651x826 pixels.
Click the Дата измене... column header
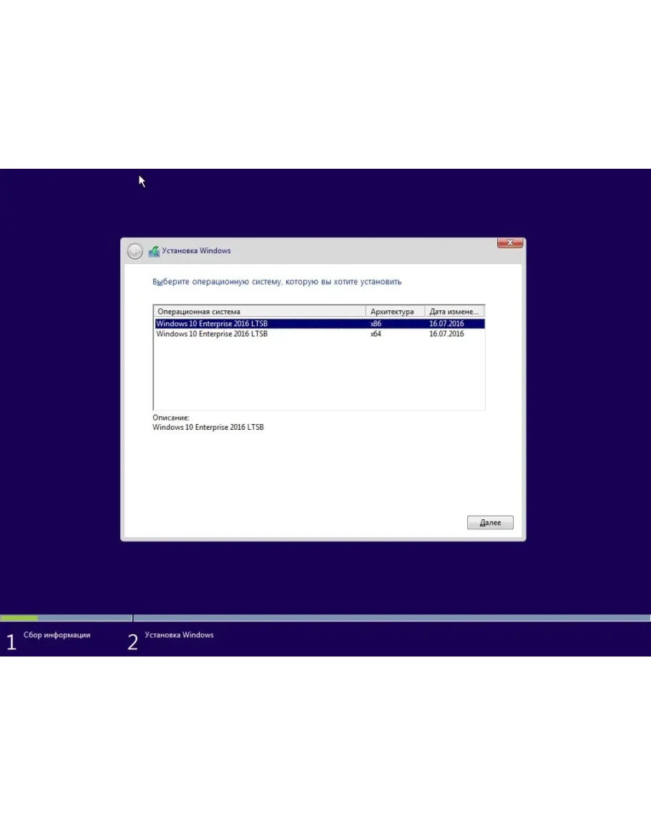(454, 311)
